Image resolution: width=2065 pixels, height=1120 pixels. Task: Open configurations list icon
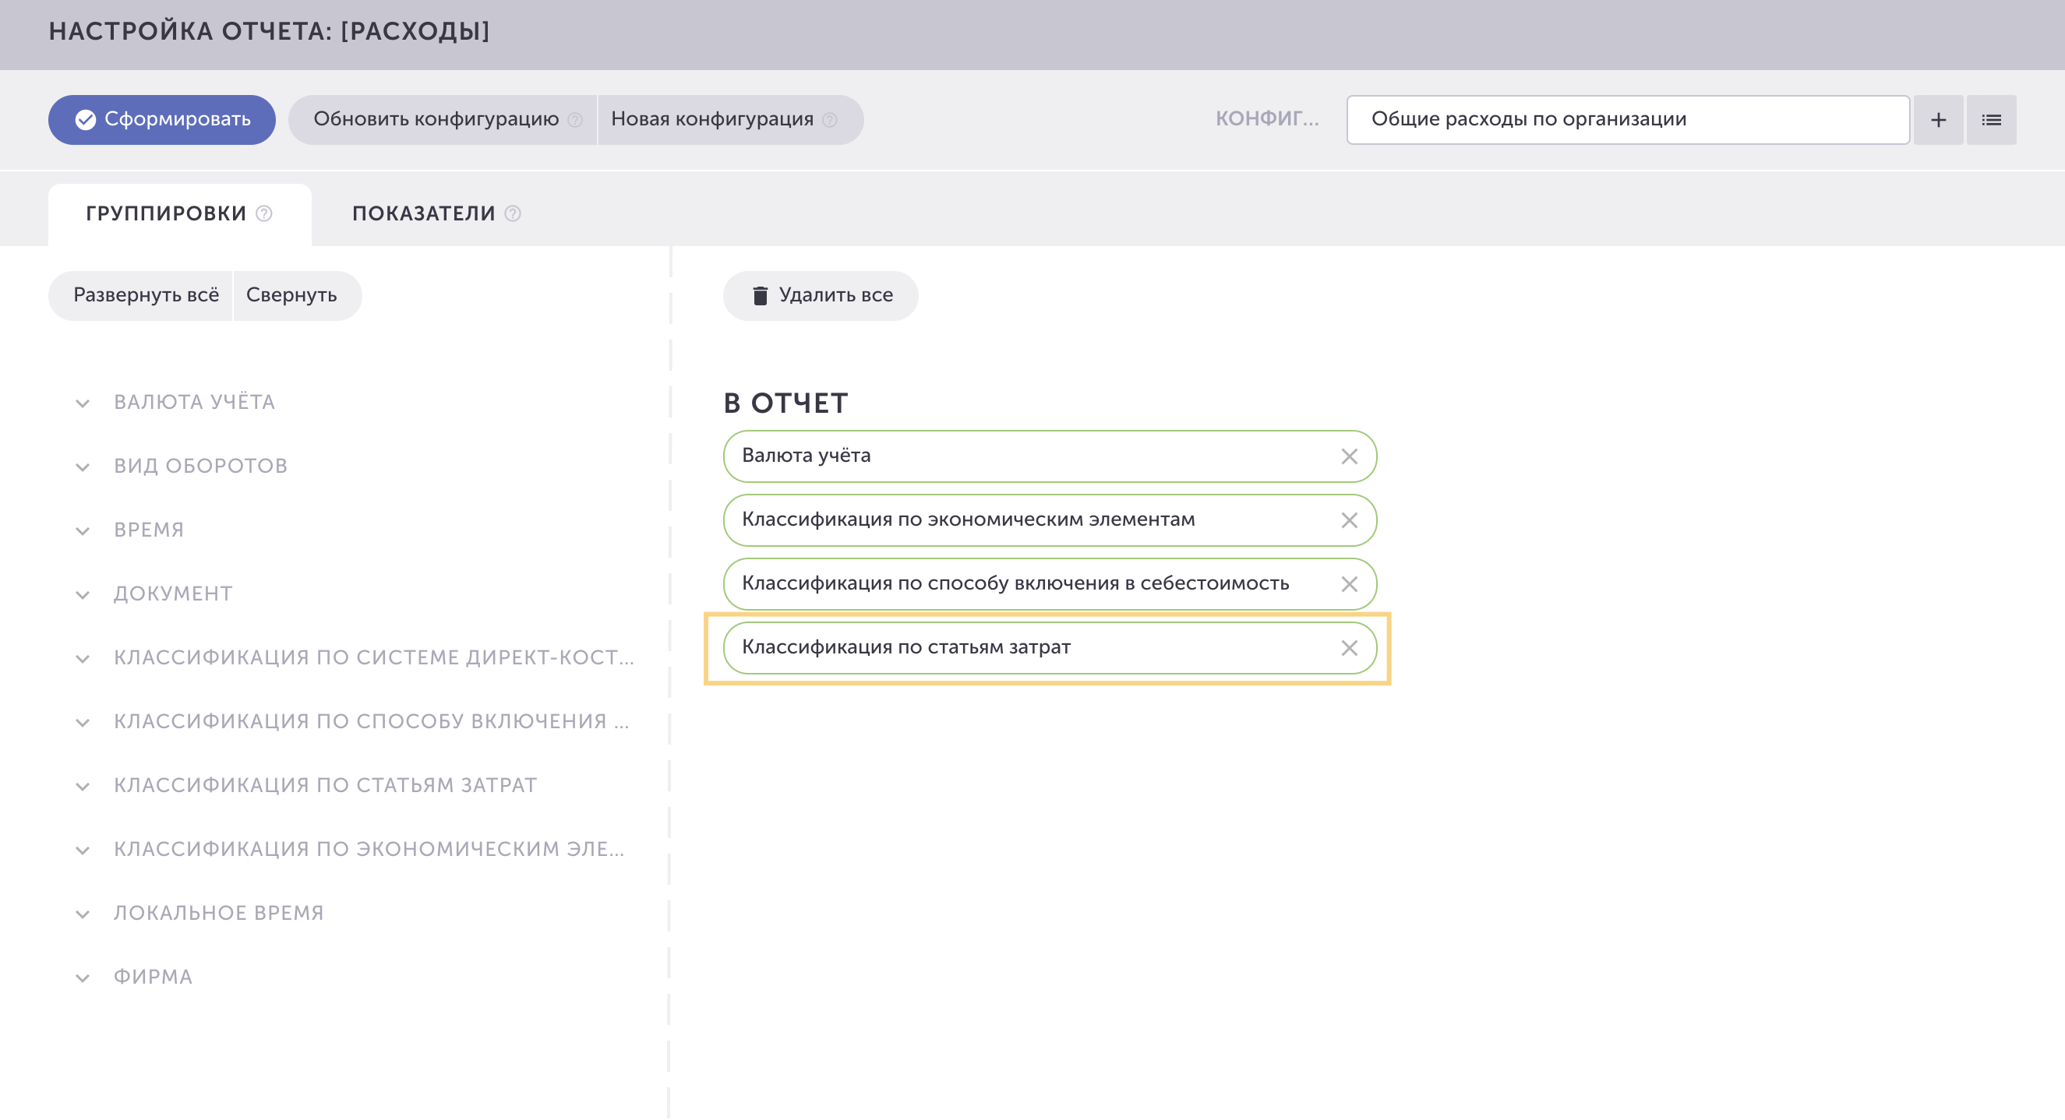[1991, 119]
